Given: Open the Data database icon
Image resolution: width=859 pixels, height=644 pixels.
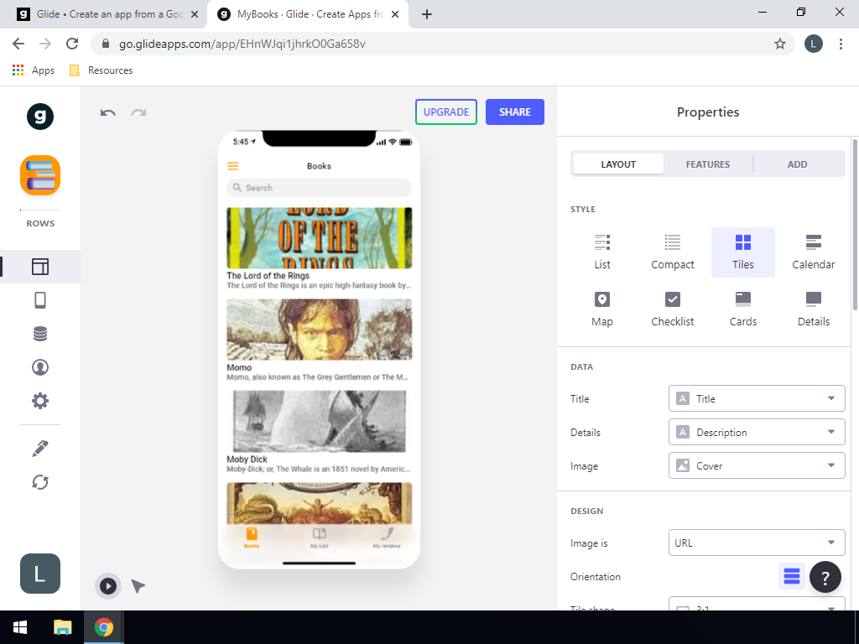Looking at the screenshot, I should (x=40, y=334).
